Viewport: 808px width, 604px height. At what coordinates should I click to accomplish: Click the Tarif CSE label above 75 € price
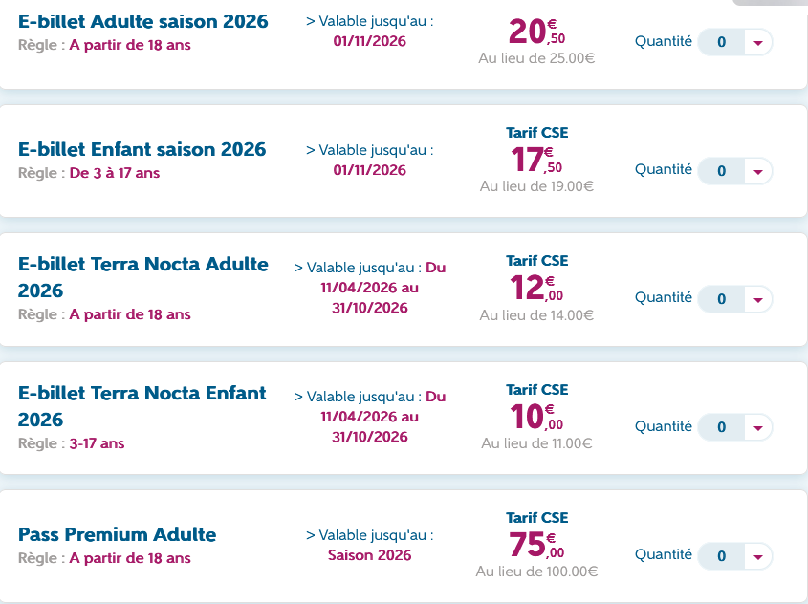(536, 518)
